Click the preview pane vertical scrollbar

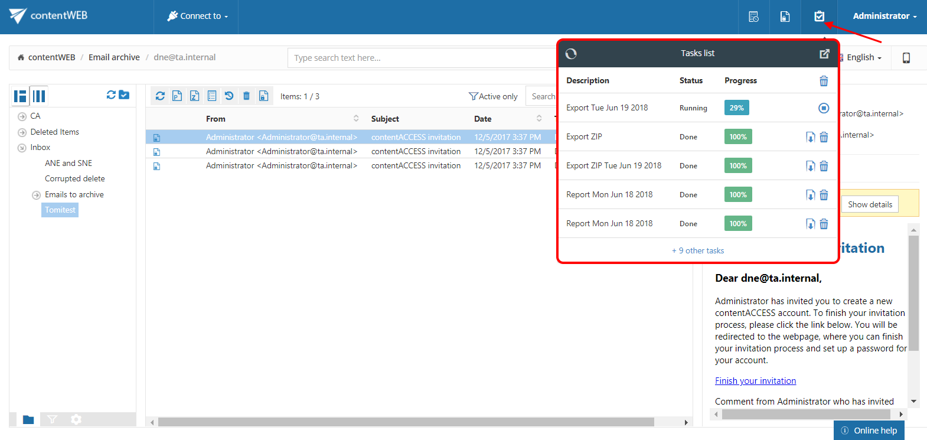[913, 293]
